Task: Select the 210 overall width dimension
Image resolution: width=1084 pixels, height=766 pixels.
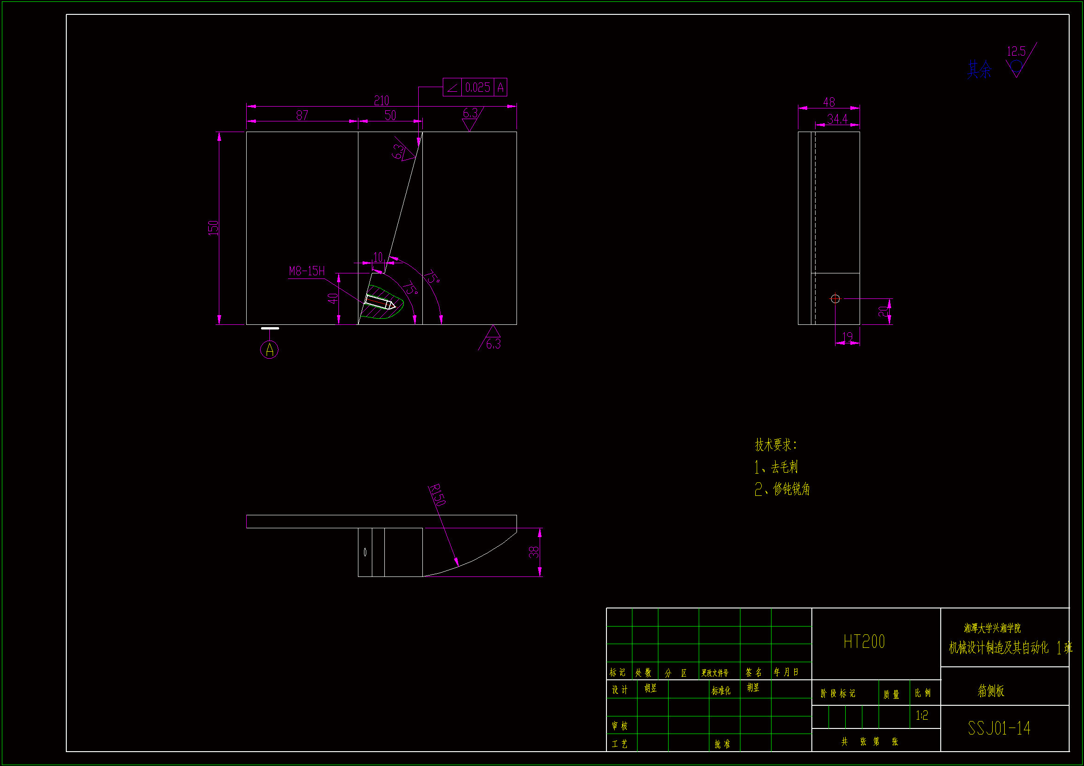Action: pyautogui.click(x=382, y=101)
